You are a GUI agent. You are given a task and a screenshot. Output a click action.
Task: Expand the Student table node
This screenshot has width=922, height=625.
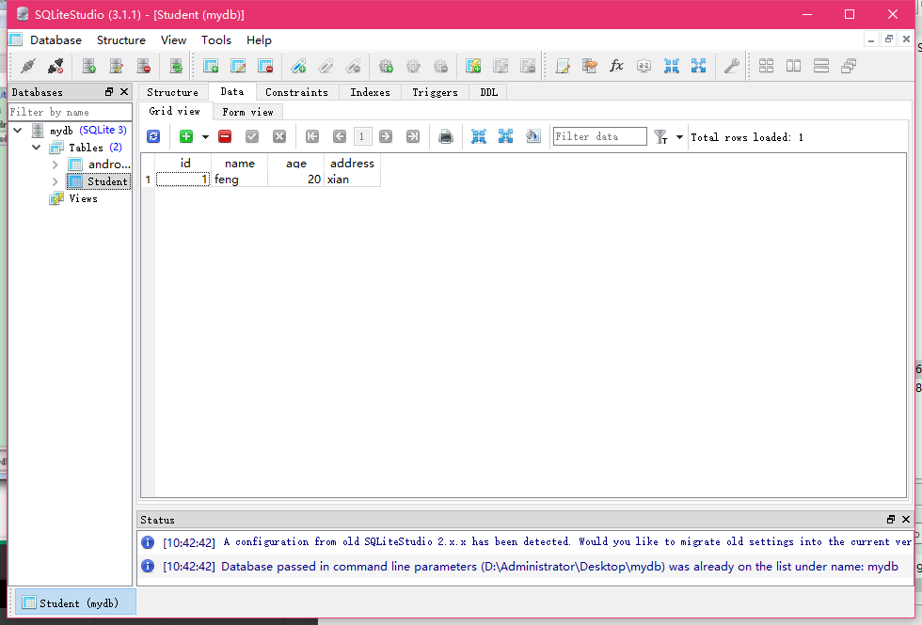click(x=56, y=181)
